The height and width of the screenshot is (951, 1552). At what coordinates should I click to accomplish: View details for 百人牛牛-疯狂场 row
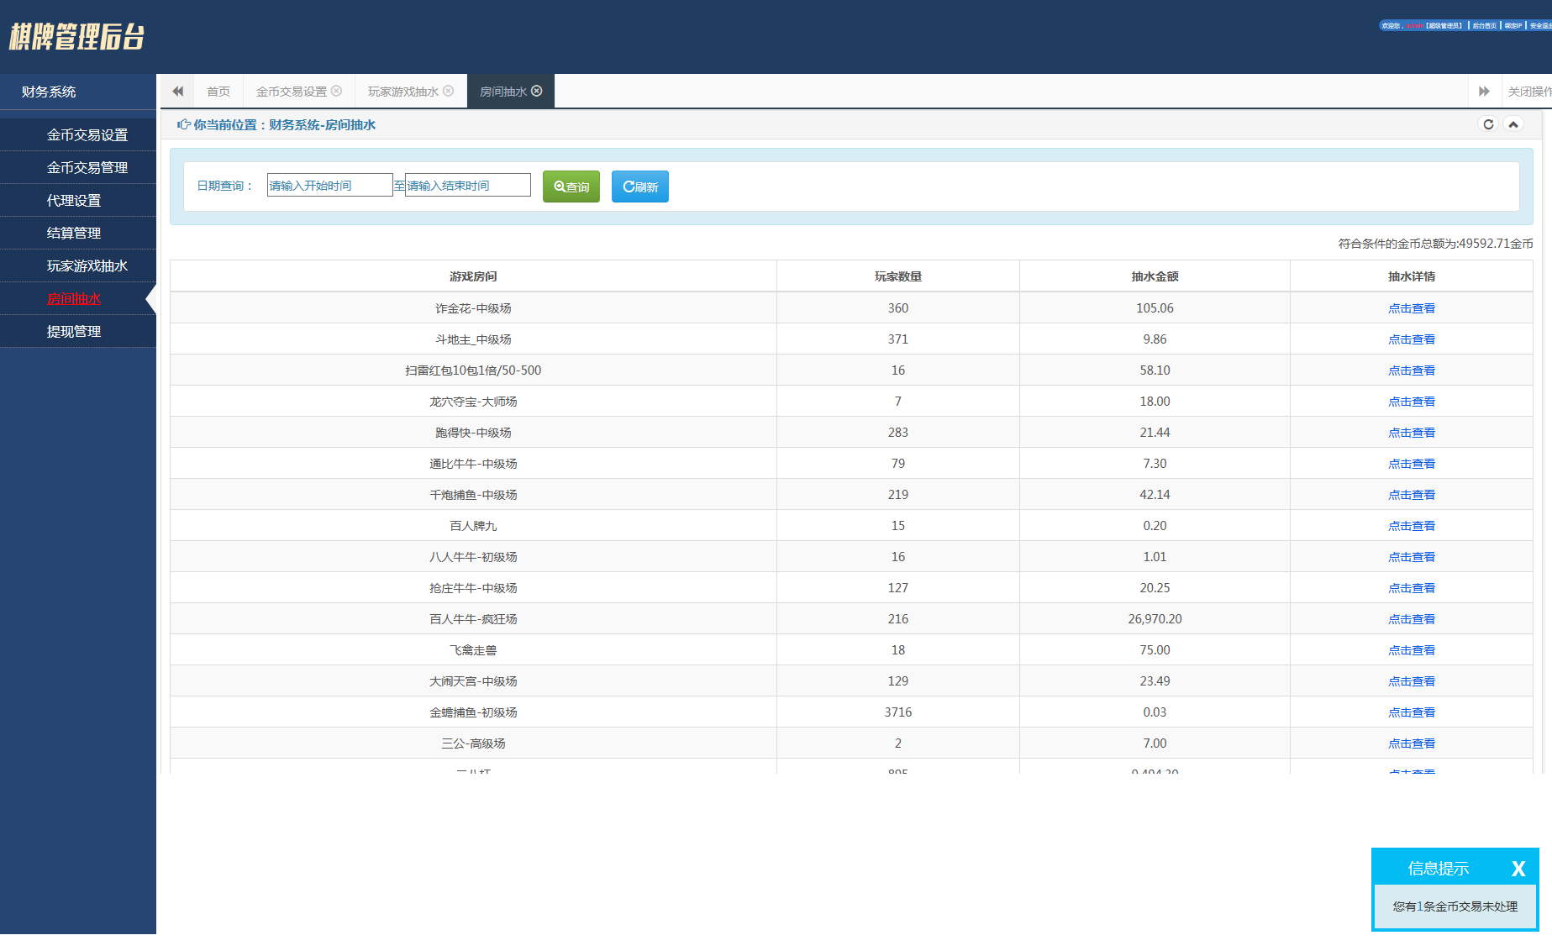1412,619
